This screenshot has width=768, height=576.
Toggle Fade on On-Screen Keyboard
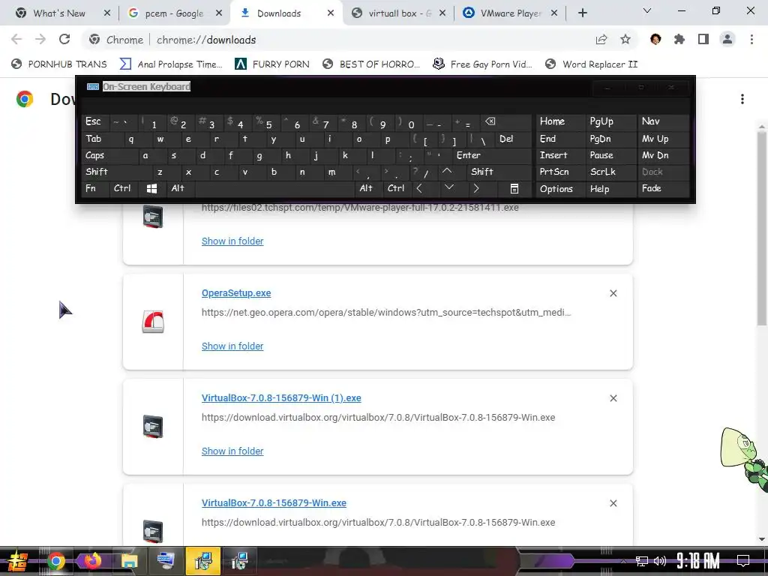tap(663, 188)
